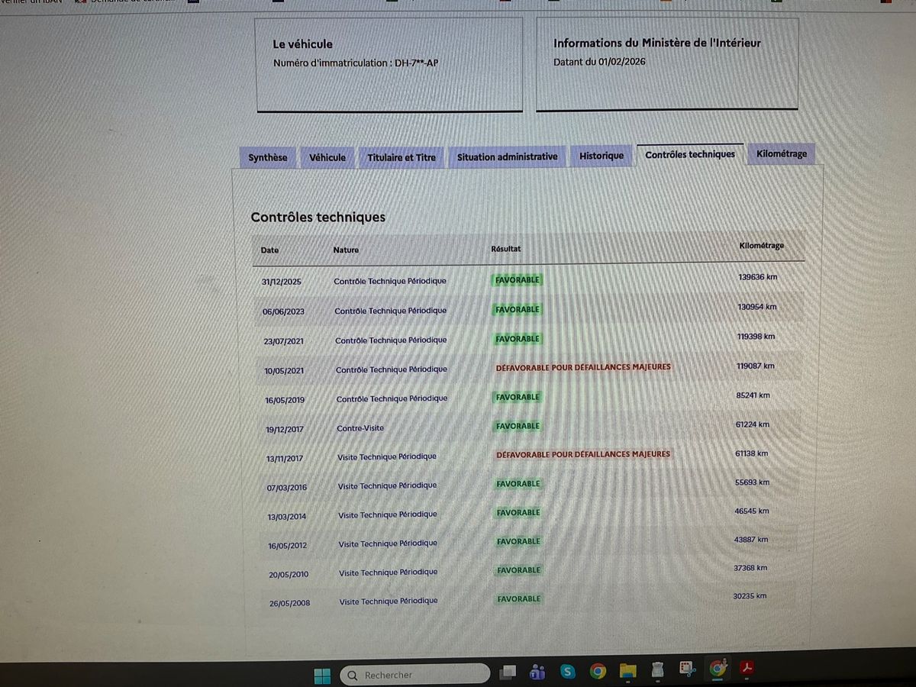Launch Microsoft Teams from the taskbar

point(537,672)
